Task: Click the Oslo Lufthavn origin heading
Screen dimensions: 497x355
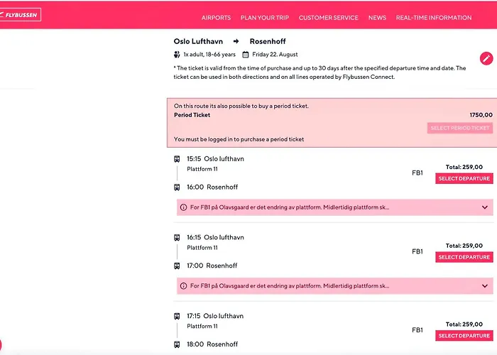Action: pos(198,41)
